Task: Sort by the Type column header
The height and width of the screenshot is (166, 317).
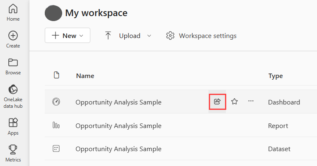Action: point(276,76)
